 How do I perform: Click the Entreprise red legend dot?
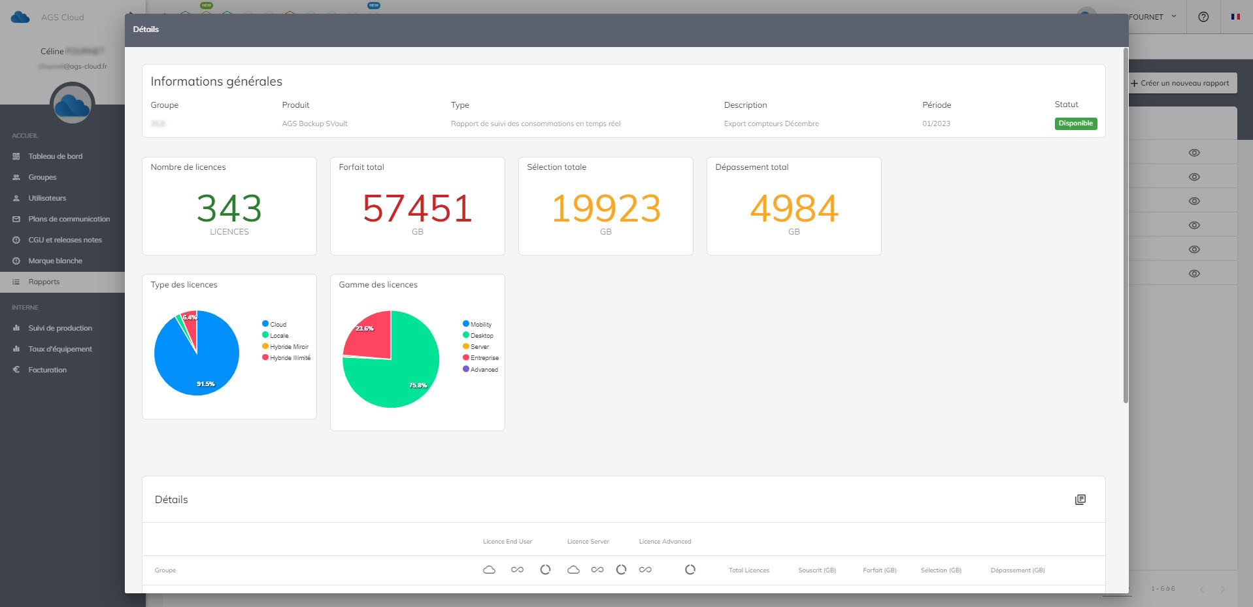(466, 357)
